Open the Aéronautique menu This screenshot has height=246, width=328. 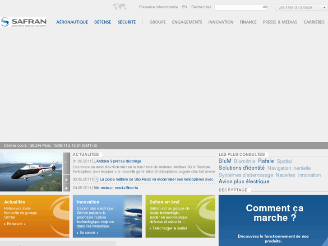click(x=72, y=22)
